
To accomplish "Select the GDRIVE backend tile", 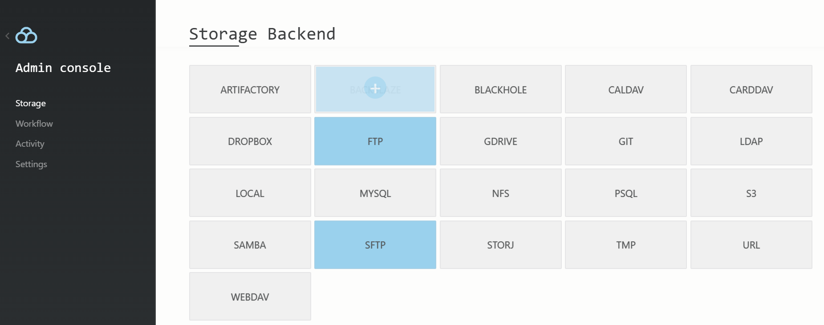I will [x=500, y=141].
